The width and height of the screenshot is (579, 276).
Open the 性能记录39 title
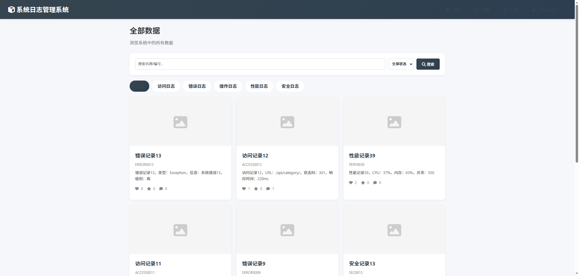tap(362, 156)
